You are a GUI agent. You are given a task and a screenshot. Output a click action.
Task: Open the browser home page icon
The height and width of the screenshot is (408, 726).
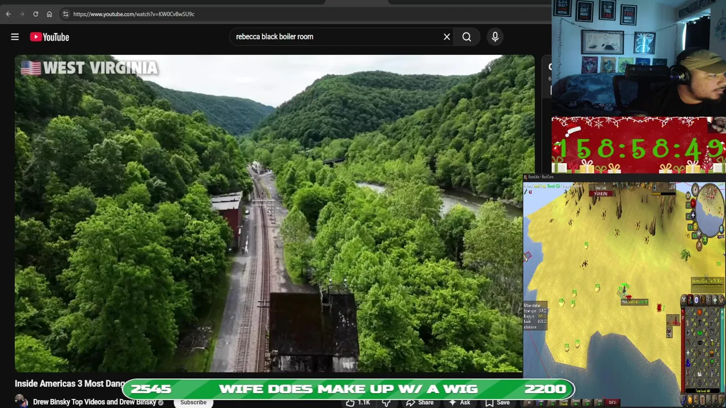(x=49, y=14)
